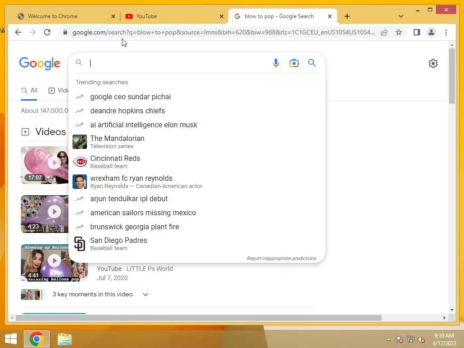Viewport: 464px width, 348px height.
Task: Close the blow to pop search tab
Action: (x=330, y=17)
